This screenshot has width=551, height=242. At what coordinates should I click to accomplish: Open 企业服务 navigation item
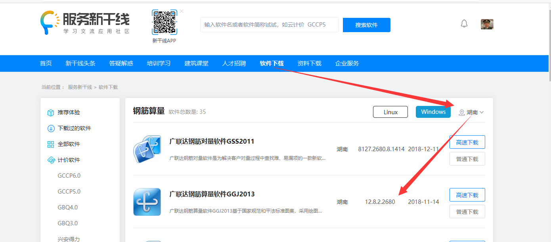[x=347, y=63]
